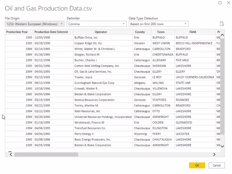232x174 pixels.
Task: Click the 09/12/1996 date cell
Action: (53, 83)
